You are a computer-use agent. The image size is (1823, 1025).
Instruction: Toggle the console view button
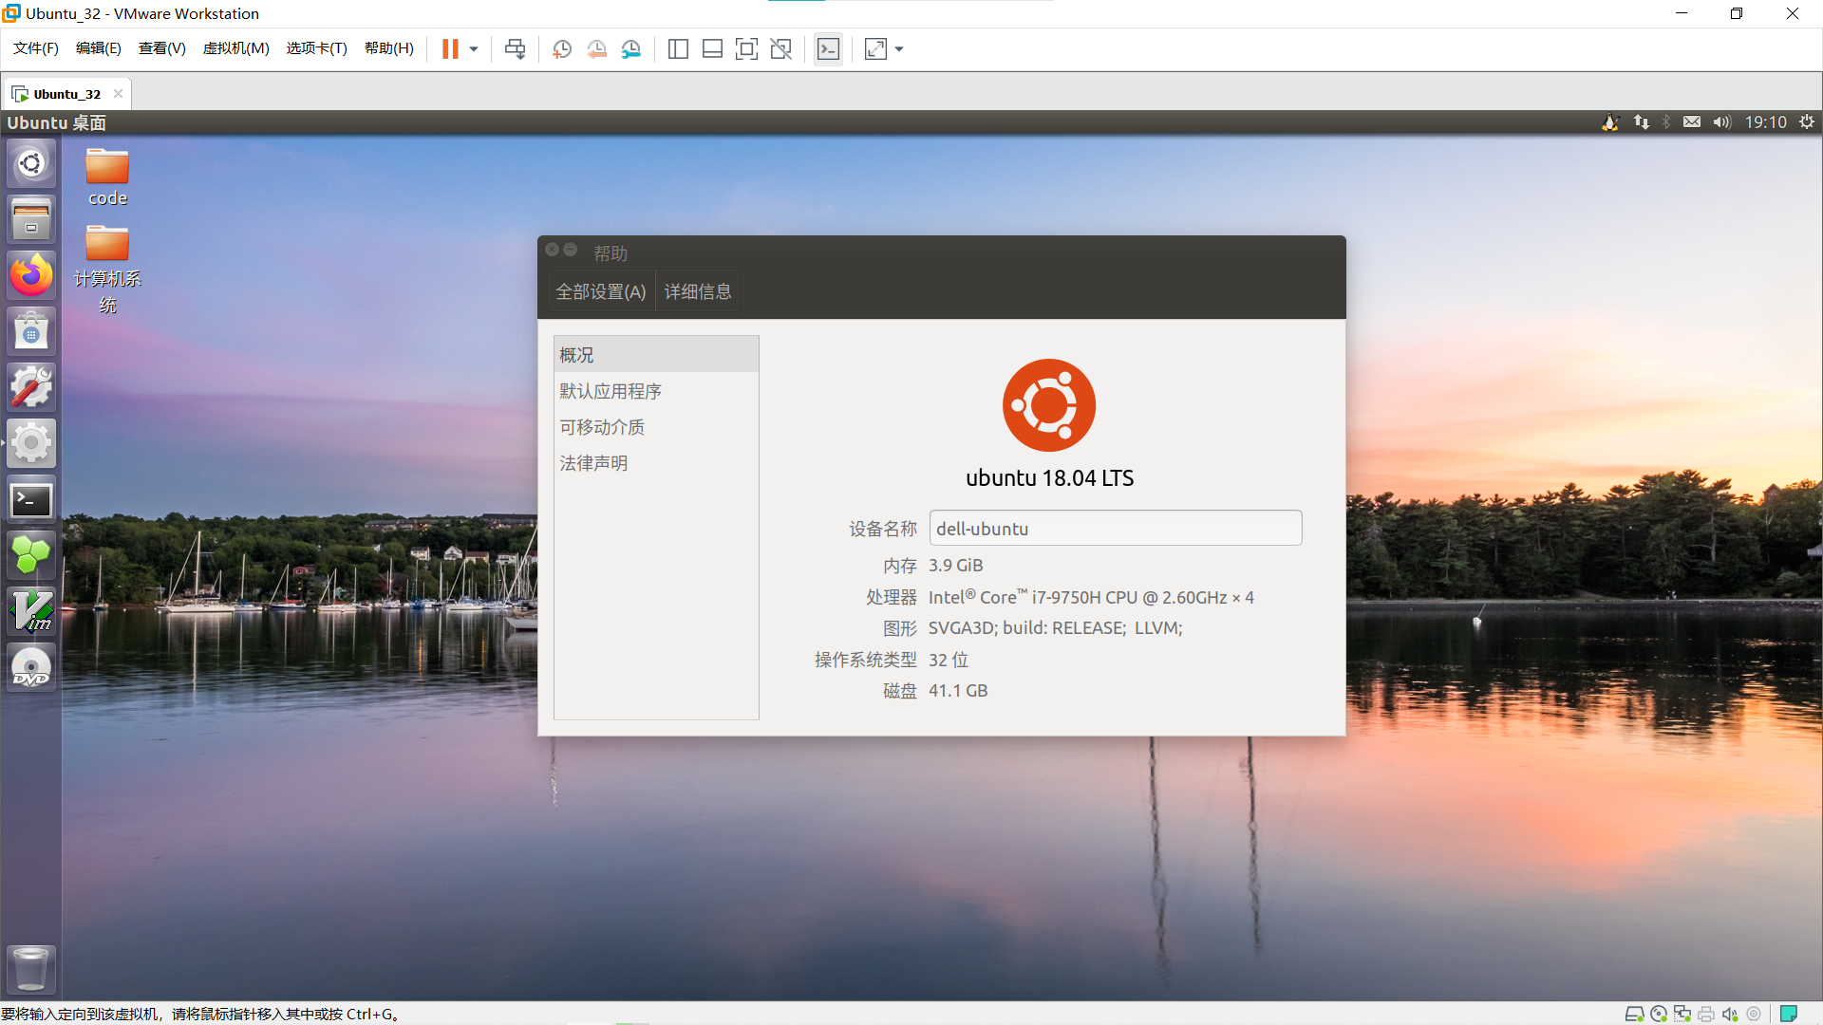828,49
